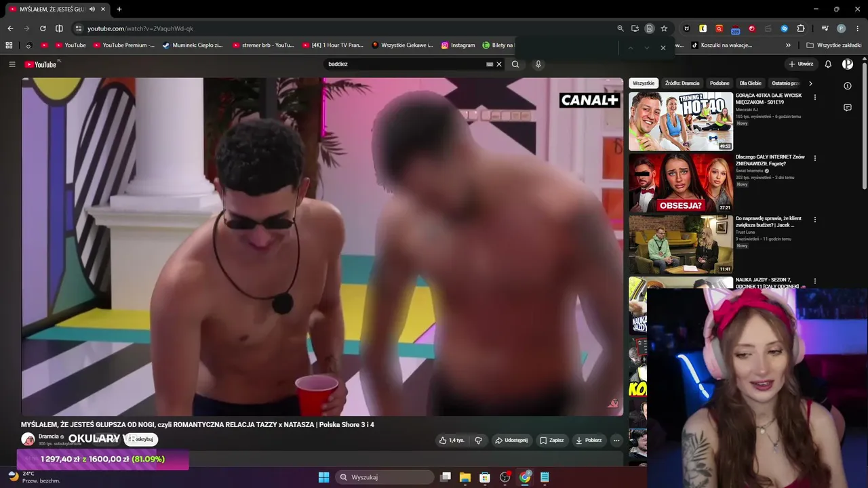Download the video with Pobierz

click(x=589, y=441)
